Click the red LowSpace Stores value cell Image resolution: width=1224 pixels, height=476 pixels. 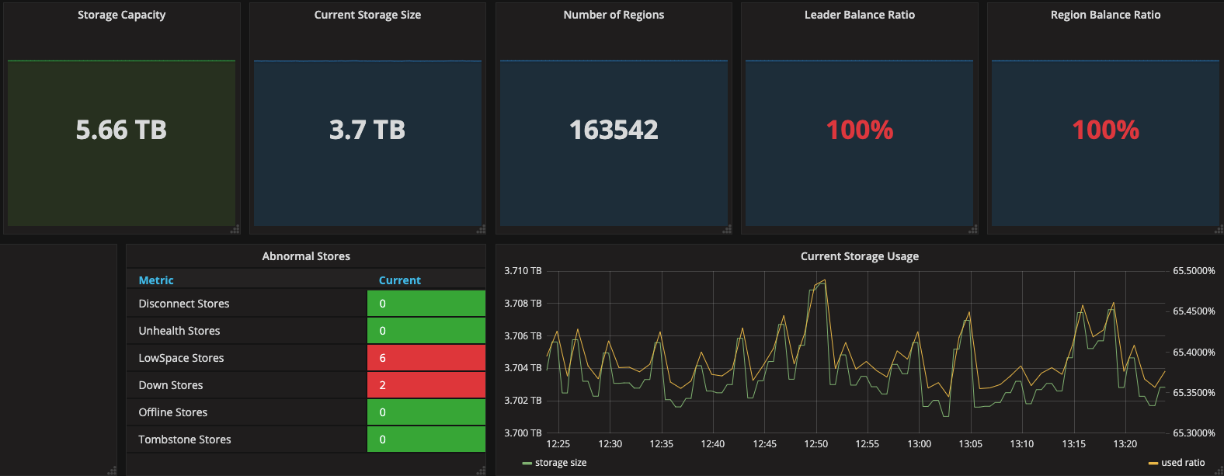click(426, 358)
